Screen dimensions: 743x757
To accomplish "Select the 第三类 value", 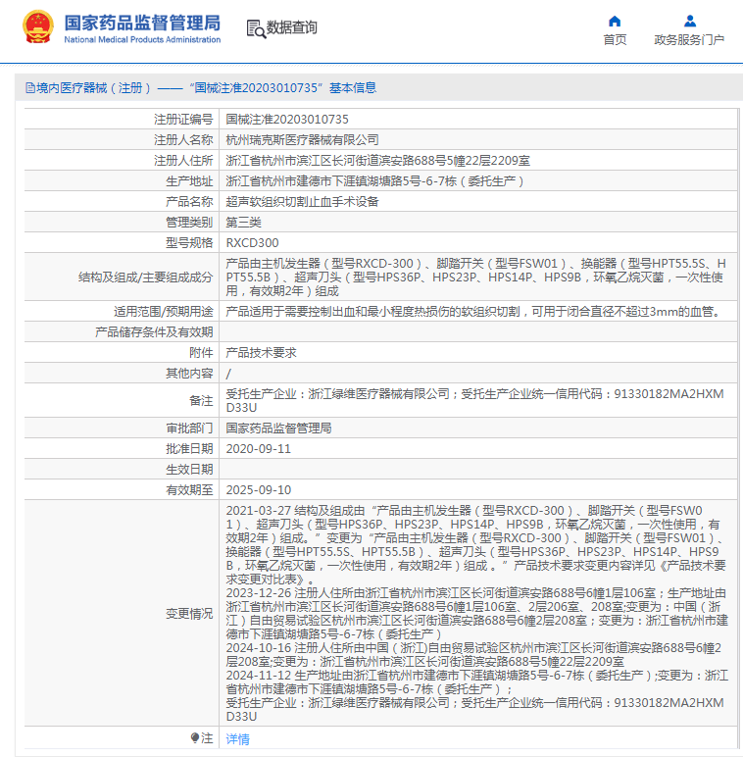I will point(244,222).
